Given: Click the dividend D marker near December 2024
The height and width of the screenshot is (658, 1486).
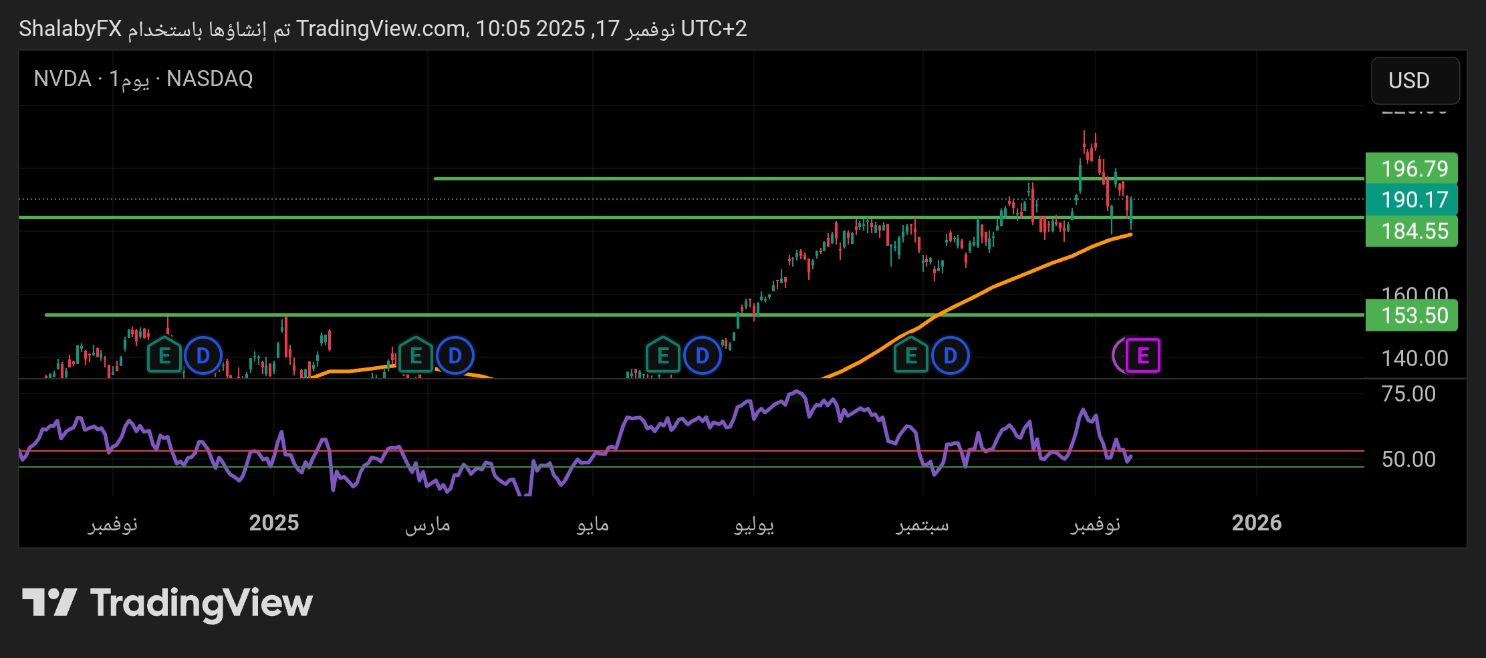Looking at the screenshot, I should click(x=203, y=356).
